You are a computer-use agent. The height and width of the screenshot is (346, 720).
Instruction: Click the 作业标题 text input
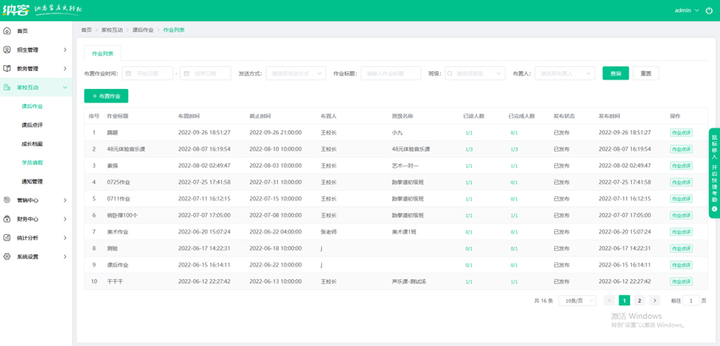click(390, 74)
